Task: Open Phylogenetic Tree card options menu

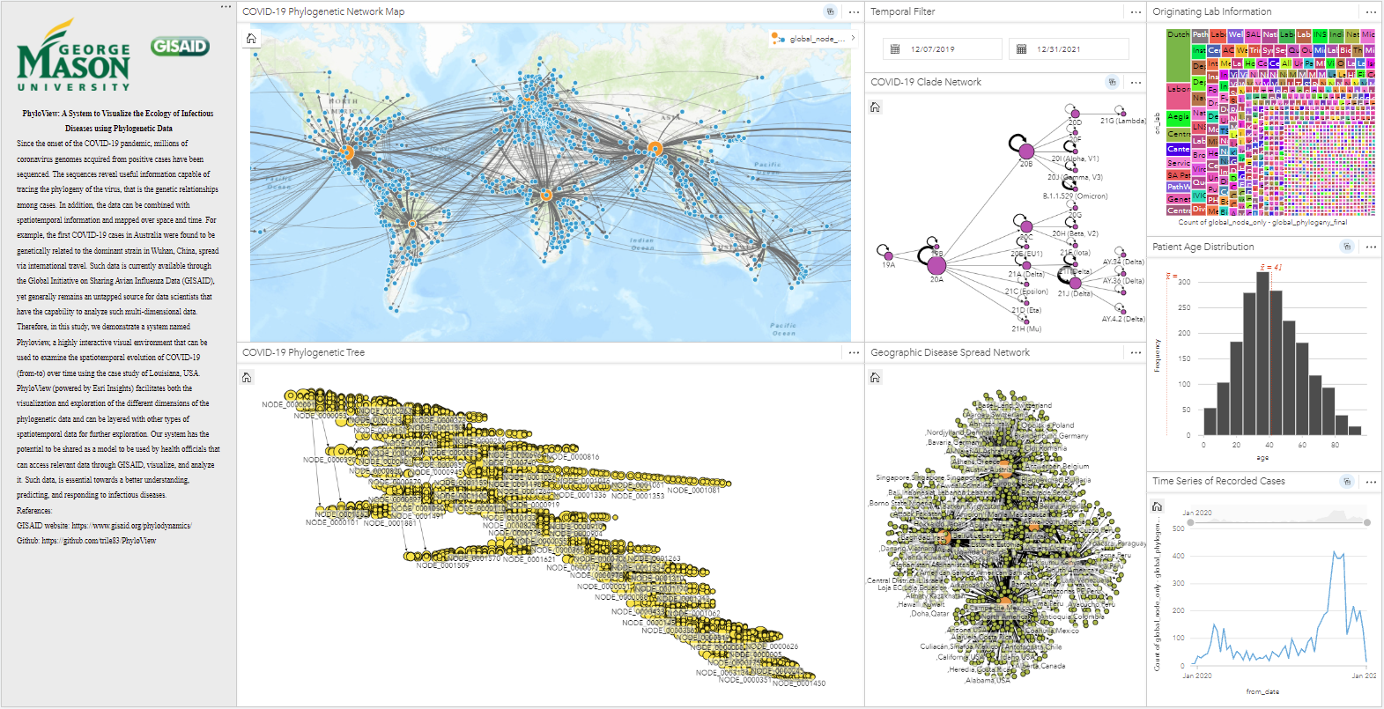Action: click(x=854, y=352)
